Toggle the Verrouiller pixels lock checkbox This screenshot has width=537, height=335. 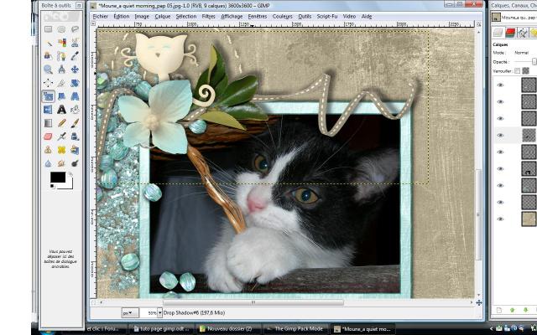517,71
